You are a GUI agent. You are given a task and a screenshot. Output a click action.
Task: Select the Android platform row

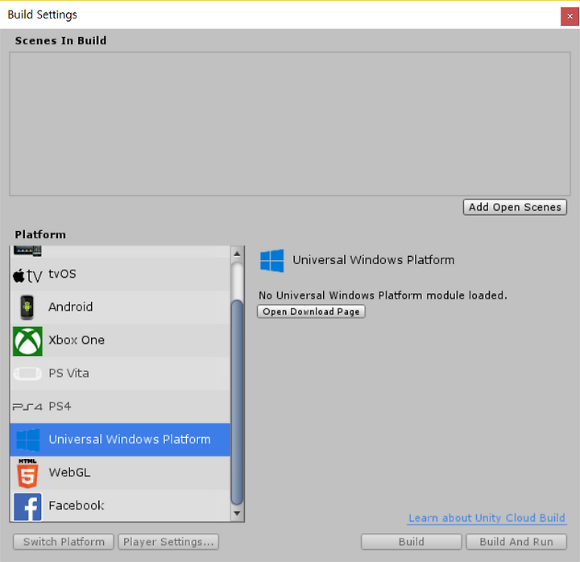(x=120, y=308)
